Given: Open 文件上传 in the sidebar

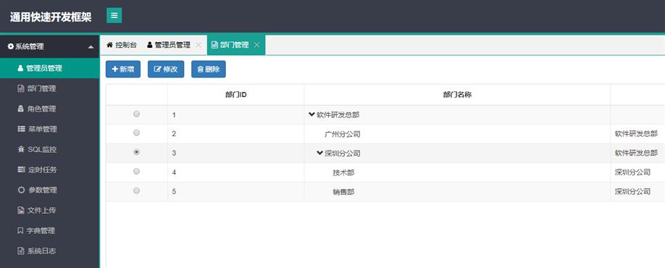Looking at the screenshot, I should [x=49, y=210].
